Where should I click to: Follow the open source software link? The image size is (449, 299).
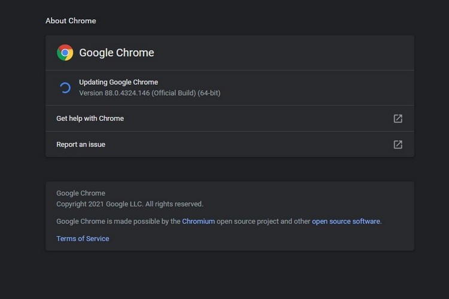(346, 221)
